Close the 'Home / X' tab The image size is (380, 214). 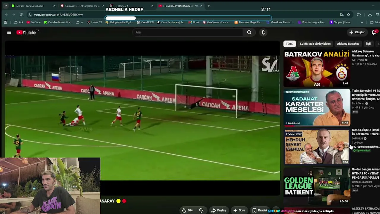click(x=152, y=6)
